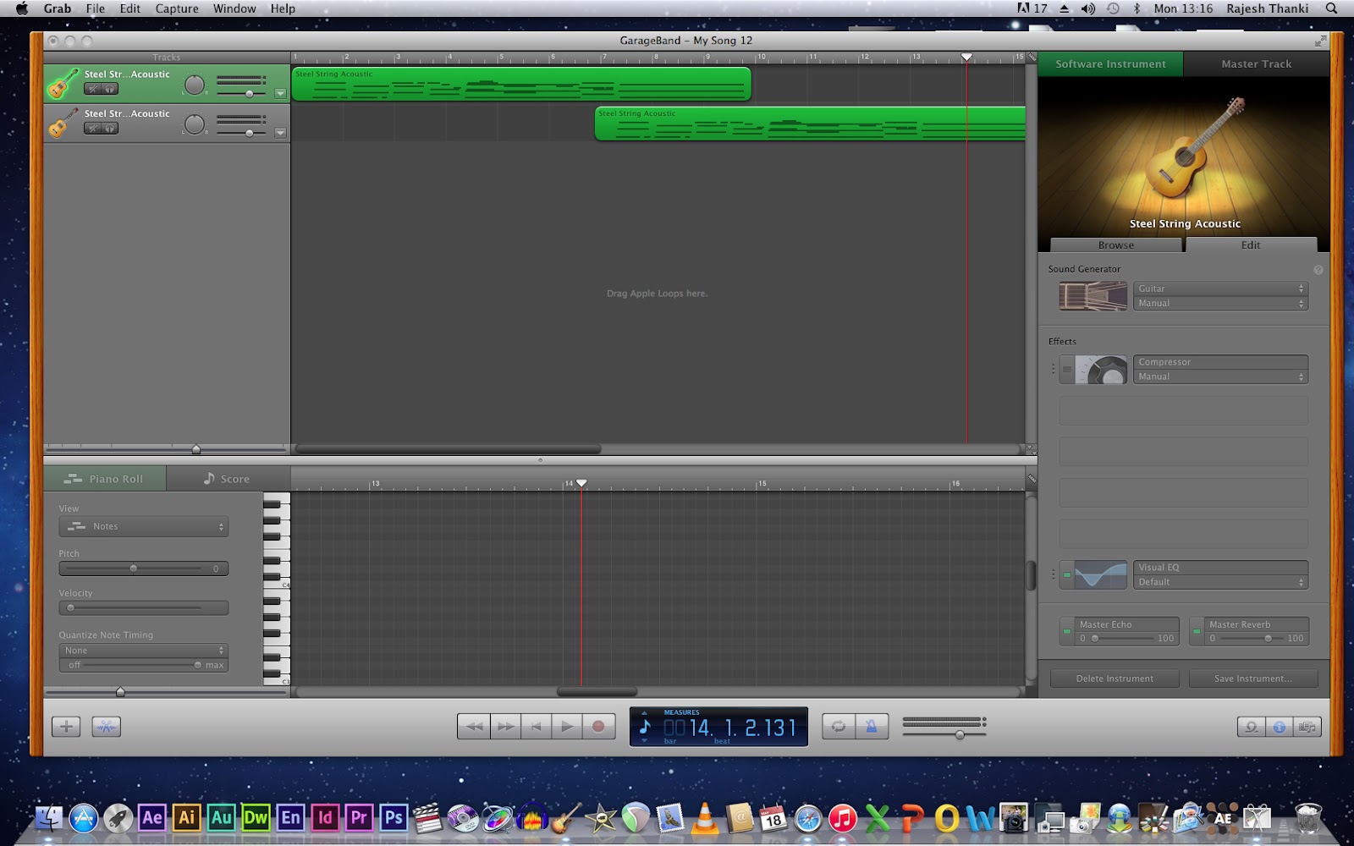Mute the second Steel String Acoustic track
The height and width of the screenshot is (846, 1354).
click(x=92, y=129)
